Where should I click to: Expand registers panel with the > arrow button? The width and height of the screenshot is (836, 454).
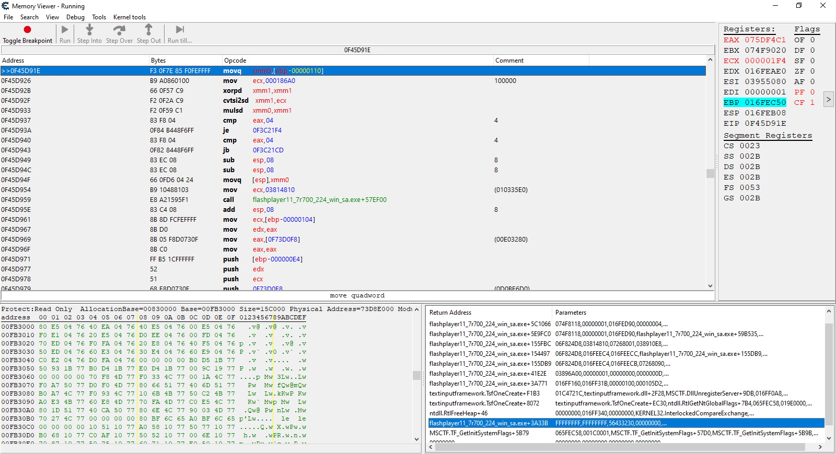(828, 99)
